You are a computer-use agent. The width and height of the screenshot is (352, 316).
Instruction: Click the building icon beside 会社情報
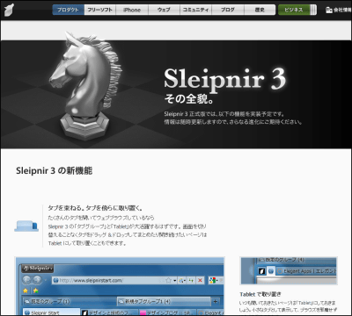point(329,10)
